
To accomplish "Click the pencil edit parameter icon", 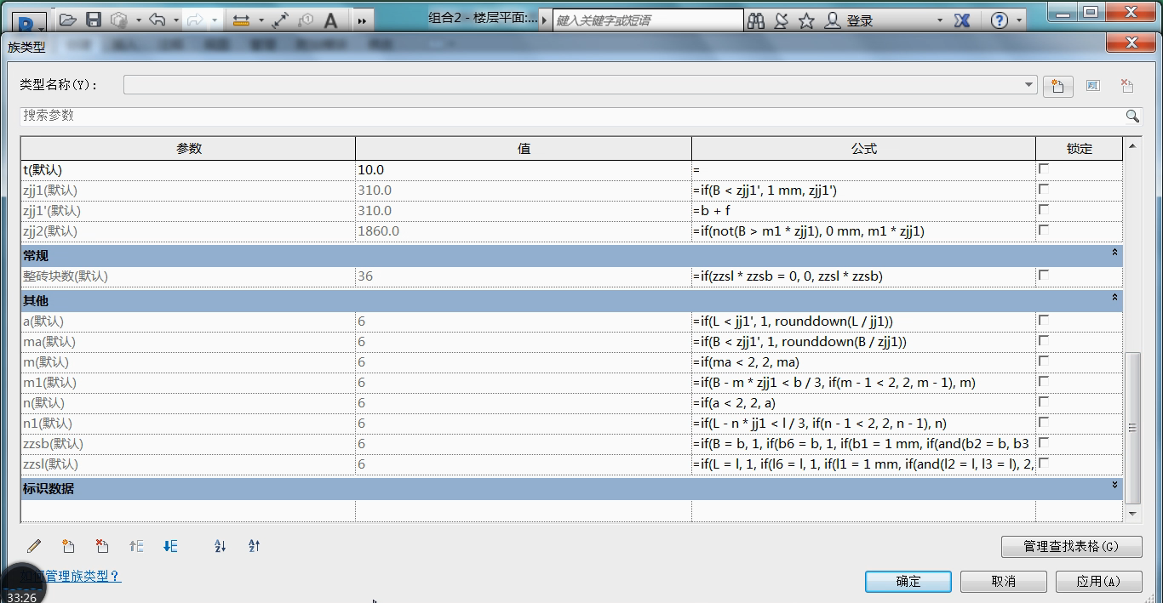I will [x=34, y=546].
